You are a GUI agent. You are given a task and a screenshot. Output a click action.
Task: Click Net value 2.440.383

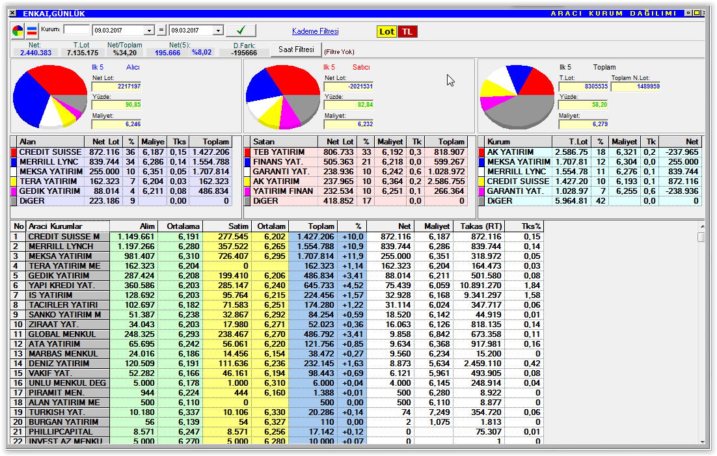click(36, 53)
